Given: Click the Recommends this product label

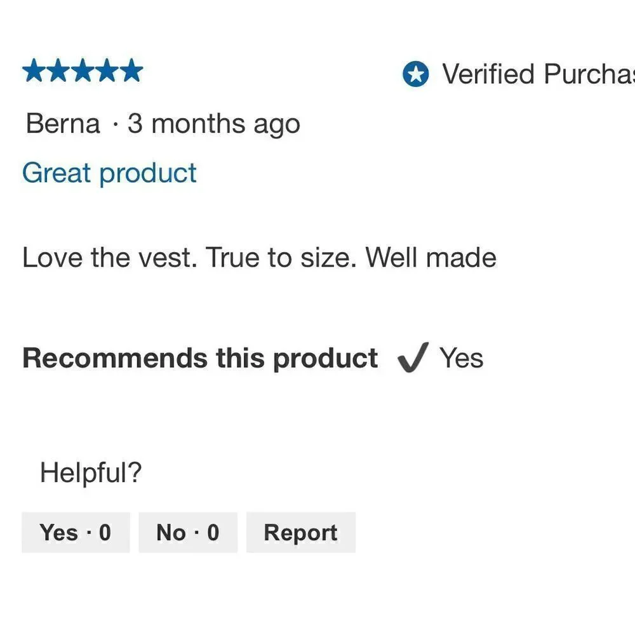Looking at the screenshot, I should 200,359.
